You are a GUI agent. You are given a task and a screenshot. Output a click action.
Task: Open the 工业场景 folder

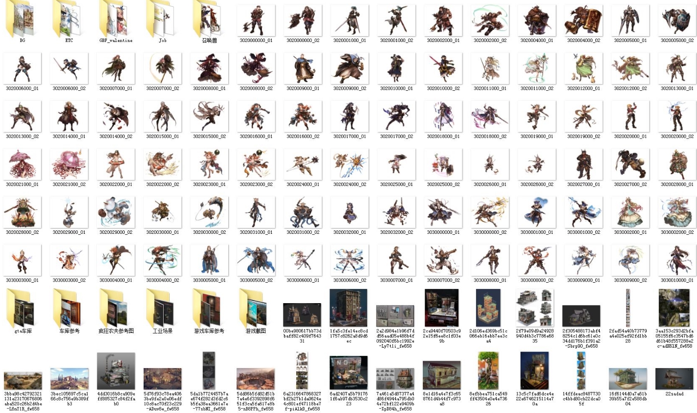point(161,308)
